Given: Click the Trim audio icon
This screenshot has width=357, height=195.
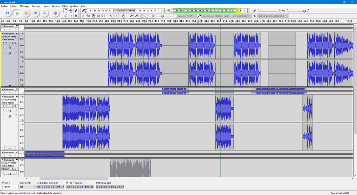Looking at the screenshot, I should pos(99,16).
